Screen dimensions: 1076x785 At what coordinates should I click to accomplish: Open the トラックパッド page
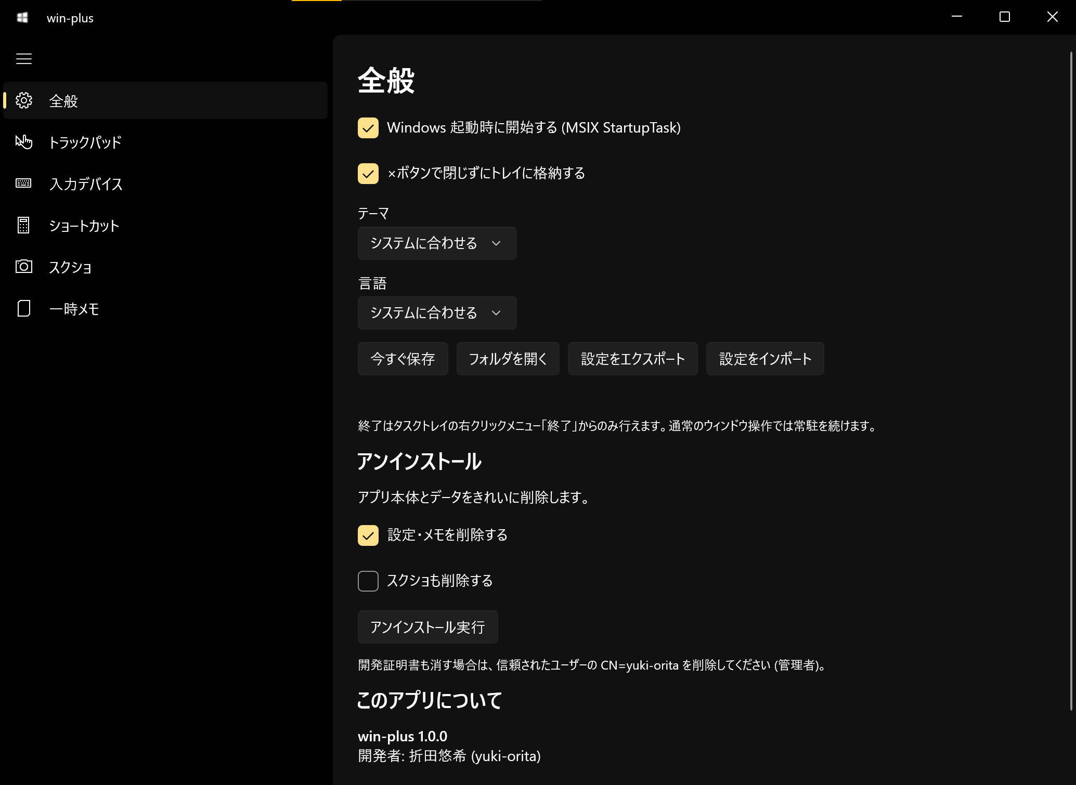point(165,142)
